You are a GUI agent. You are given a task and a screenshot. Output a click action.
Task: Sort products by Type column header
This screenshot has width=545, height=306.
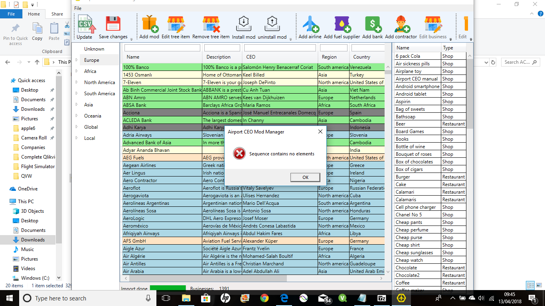click(448, 48)
